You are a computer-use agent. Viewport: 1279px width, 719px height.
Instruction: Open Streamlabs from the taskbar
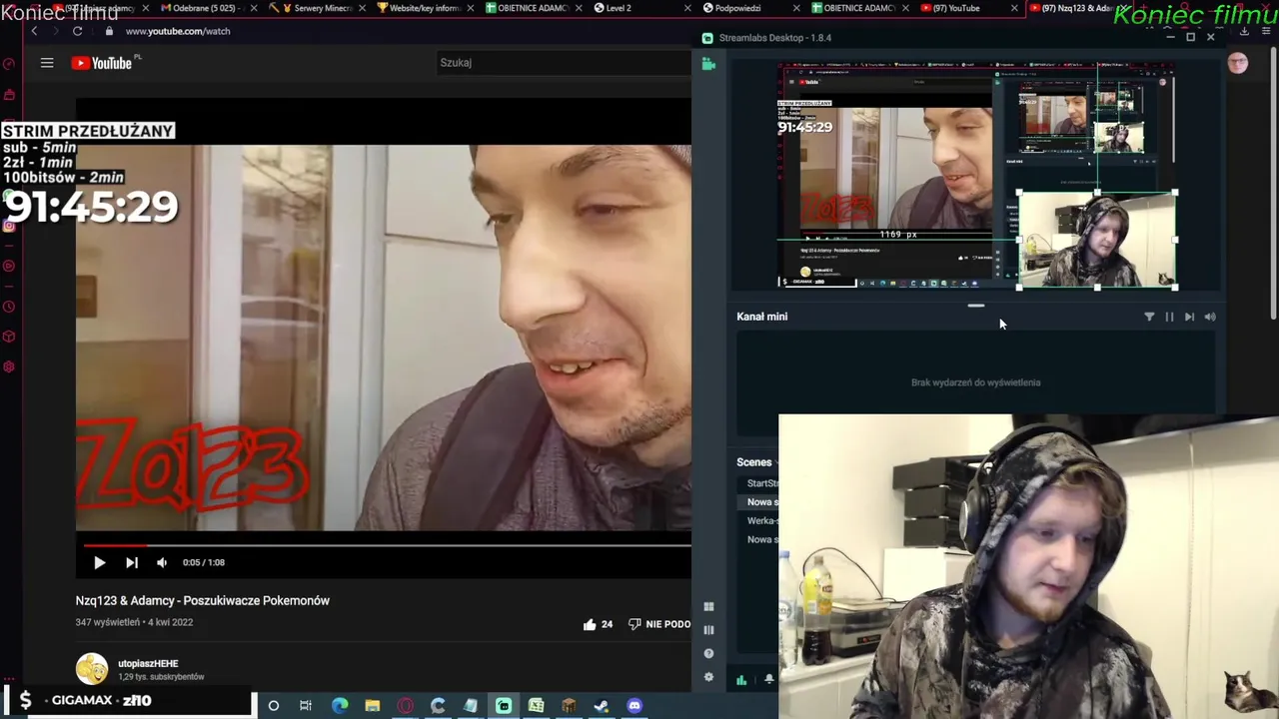[x=504, y=705]
